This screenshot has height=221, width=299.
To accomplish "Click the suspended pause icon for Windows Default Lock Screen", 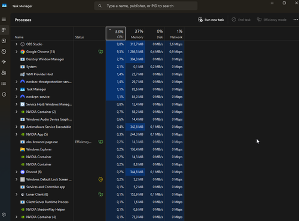I will pos(100,179).
